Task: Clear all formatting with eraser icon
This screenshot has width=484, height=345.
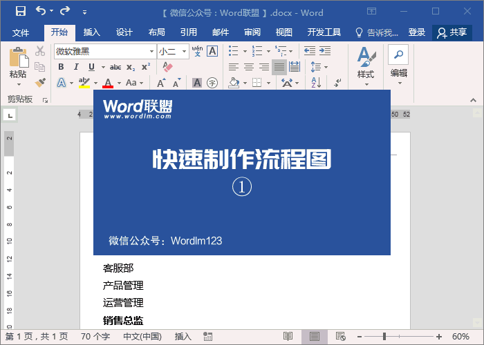Action: coord(167,67)
